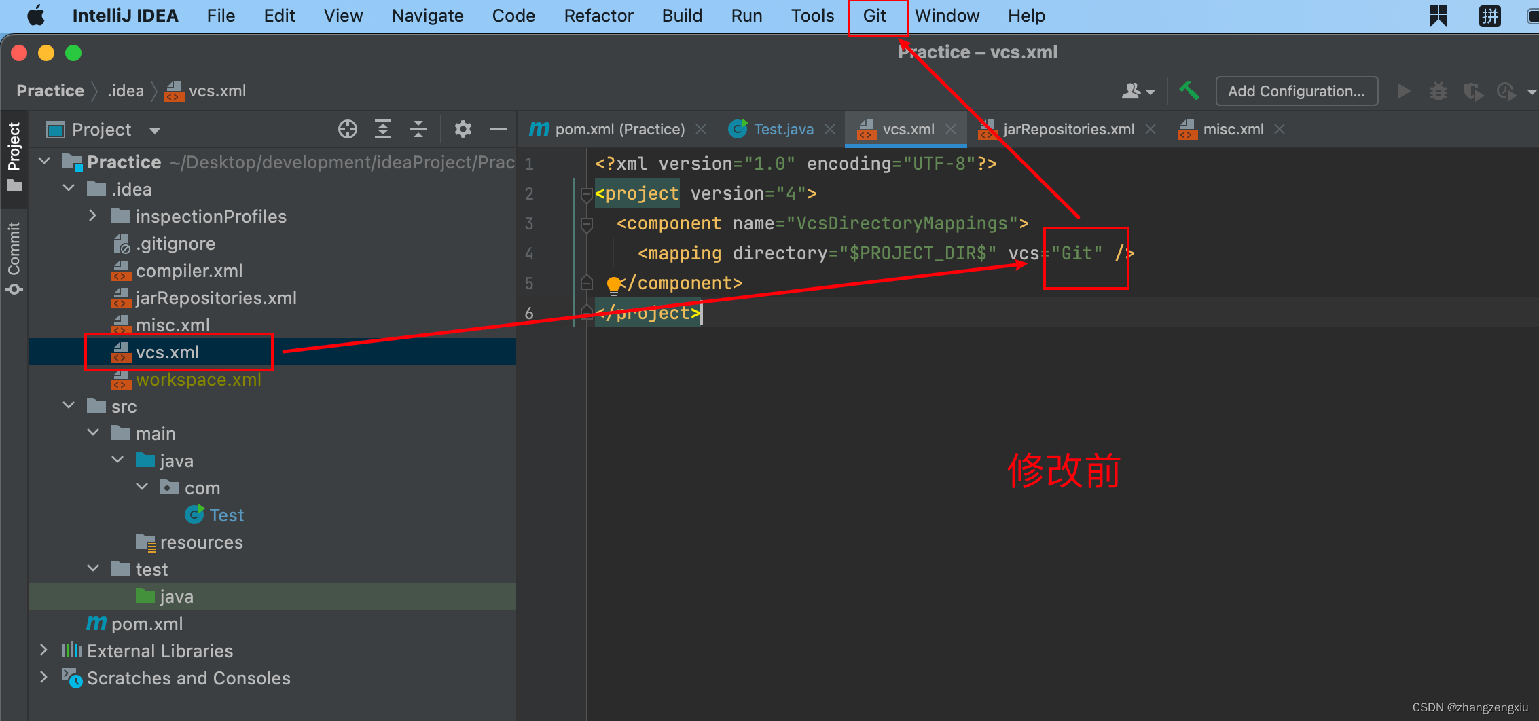1539x721 pixels.
Task: Toggle the Commit tool window tab
Action: tap(14, 258)
